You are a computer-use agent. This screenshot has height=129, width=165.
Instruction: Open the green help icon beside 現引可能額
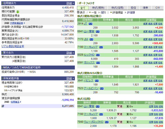point(18,12)
